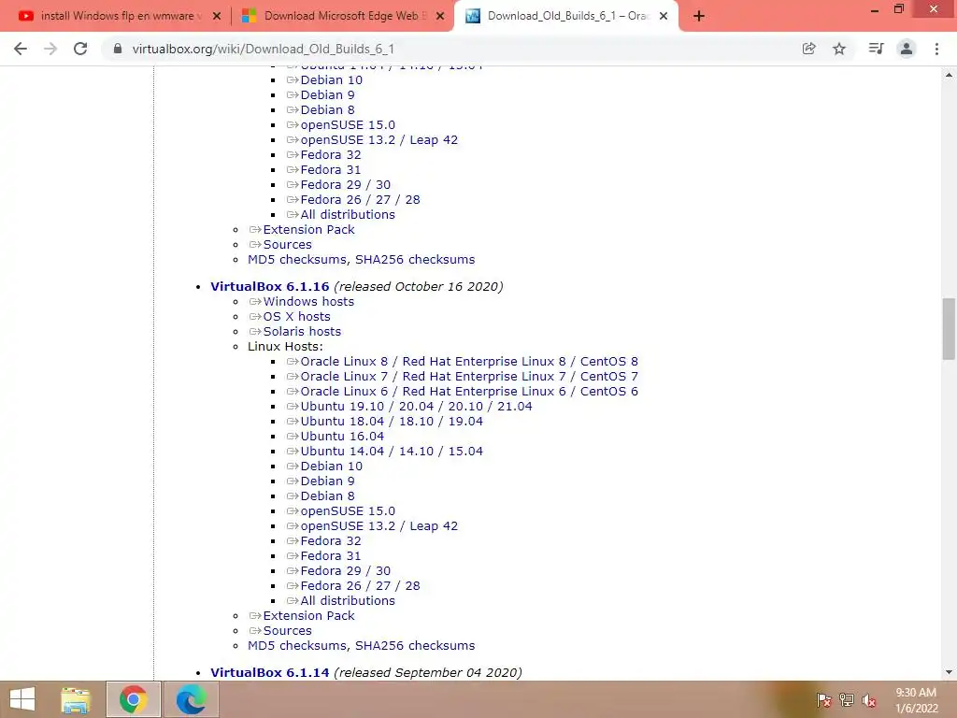This screenshot has height=718, width=957.
Task: Open a new browser tab
Action: pyautogui.click(x=699, y=17)
